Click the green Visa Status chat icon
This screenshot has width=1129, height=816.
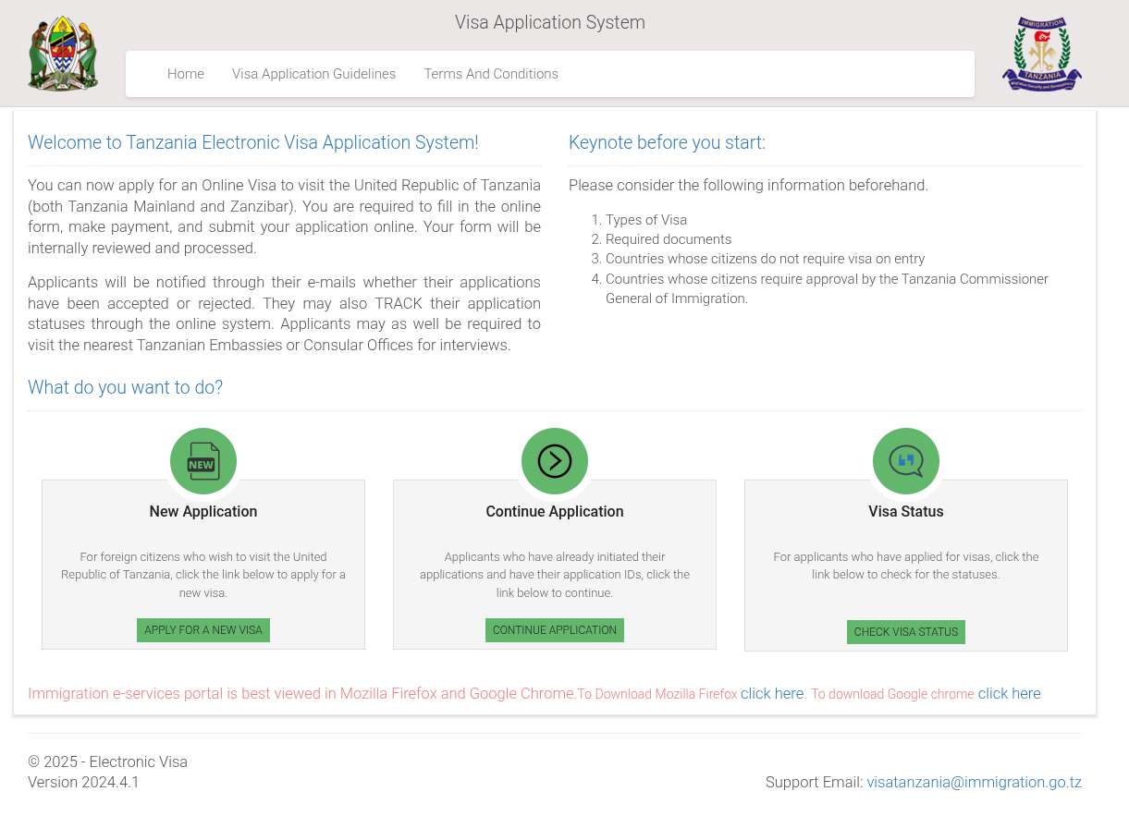coord(906,461)
